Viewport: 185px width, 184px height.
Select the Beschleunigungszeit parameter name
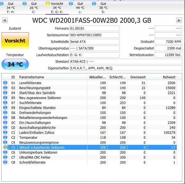(x=35, y=88)
